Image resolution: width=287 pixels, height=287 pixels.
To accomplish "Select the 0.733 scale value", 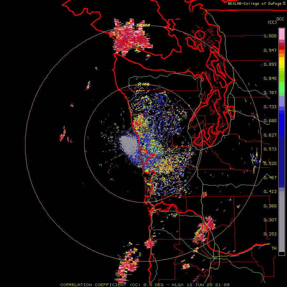I will pos(270,107).
